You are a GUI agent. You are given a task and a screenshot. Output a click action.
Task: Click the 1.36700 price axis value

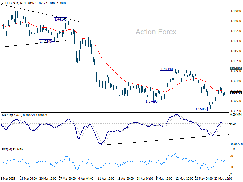(236, 111)
